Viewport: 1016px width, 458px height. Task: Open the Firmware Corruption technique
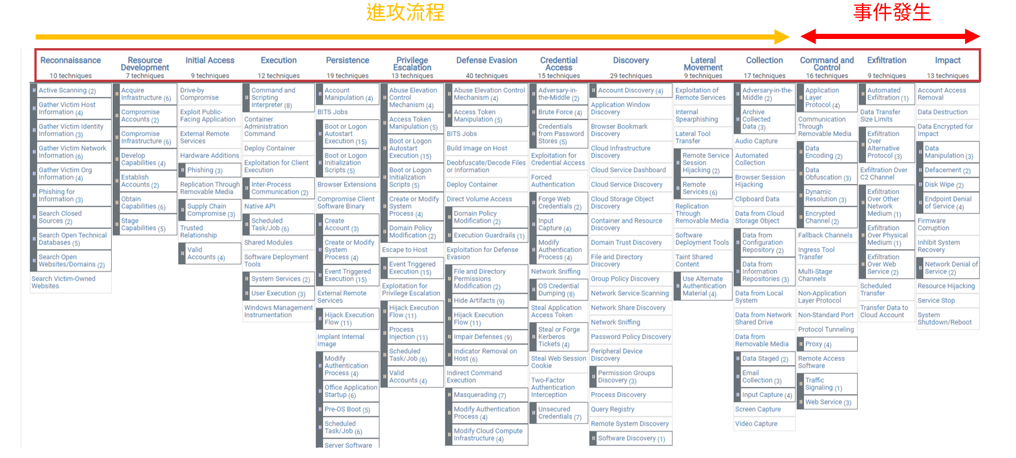[x=934, y=225]
